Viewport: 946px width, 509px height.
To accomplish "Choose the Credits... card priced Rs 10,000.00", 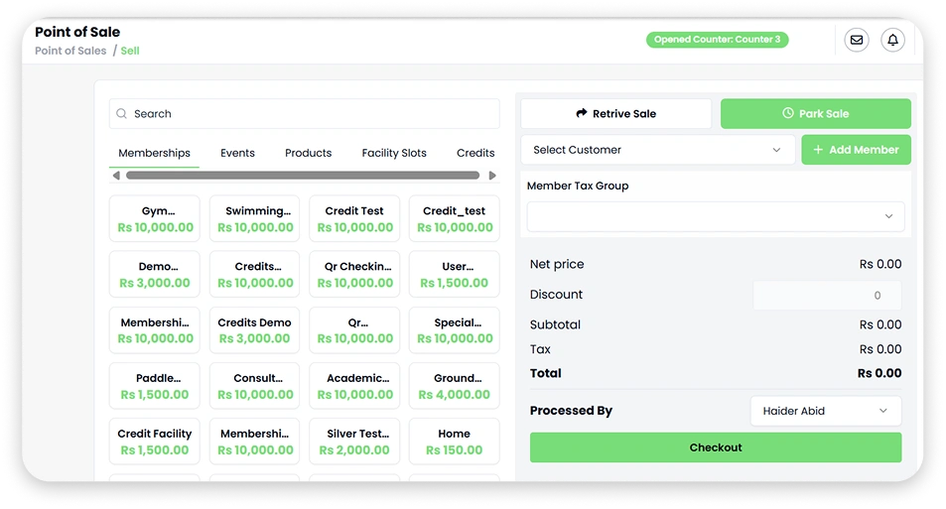I will point(254,275).
